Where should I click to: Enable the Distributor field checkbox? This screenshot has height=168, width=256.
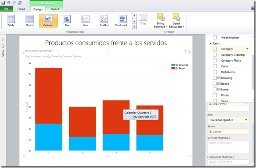coord(215,72)
